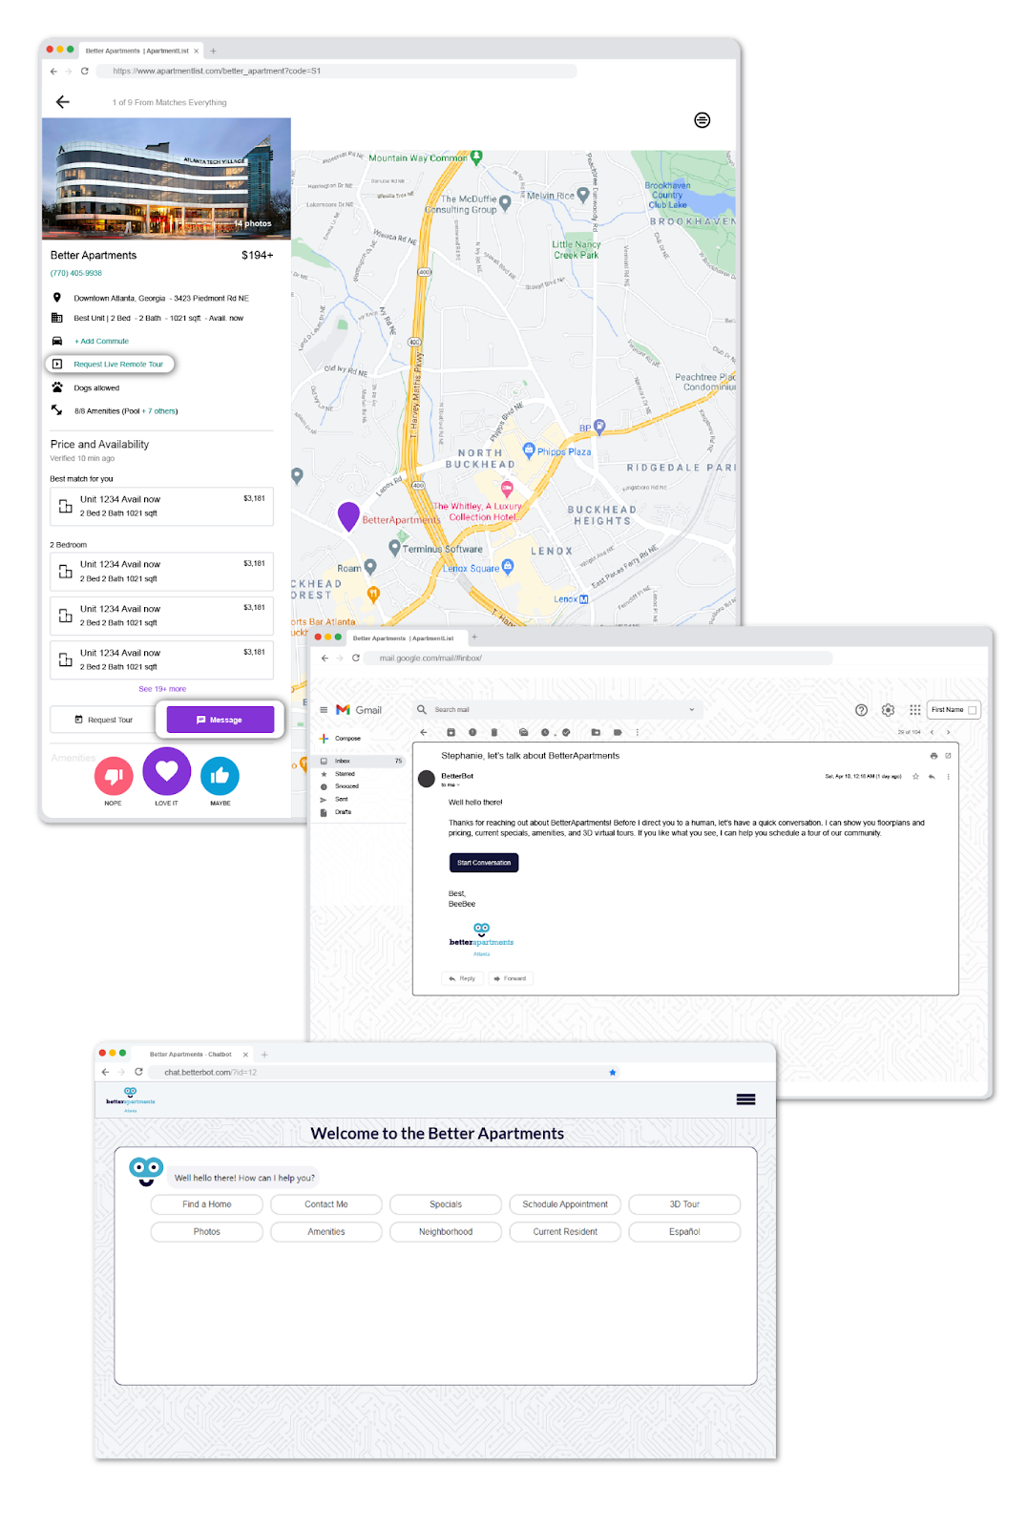Expand Gmail search options dropdown arrow
This screenshot has width=1028, height=1527.
coord(692,710)
